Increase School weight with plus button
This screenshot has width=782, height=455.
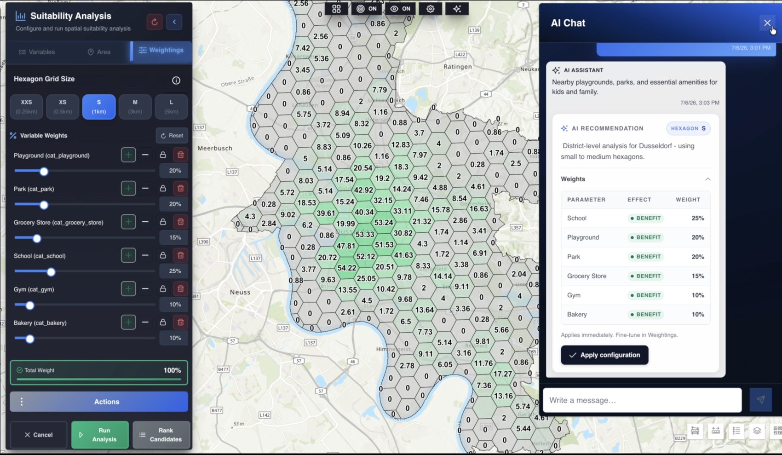[128, 255]
